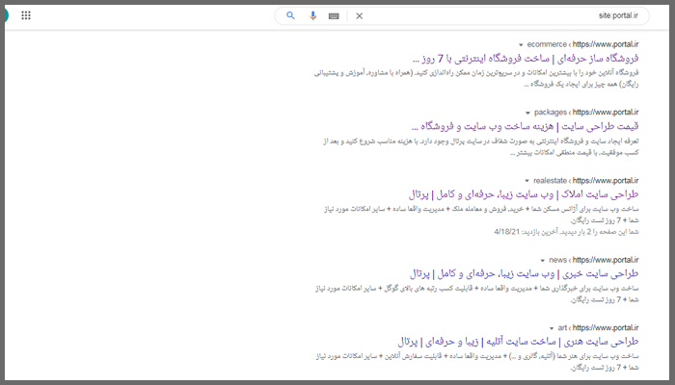Click the blue search magnifier icon
Image resolution: width=675 pixels, height=385 pixels.
[290, 16]
